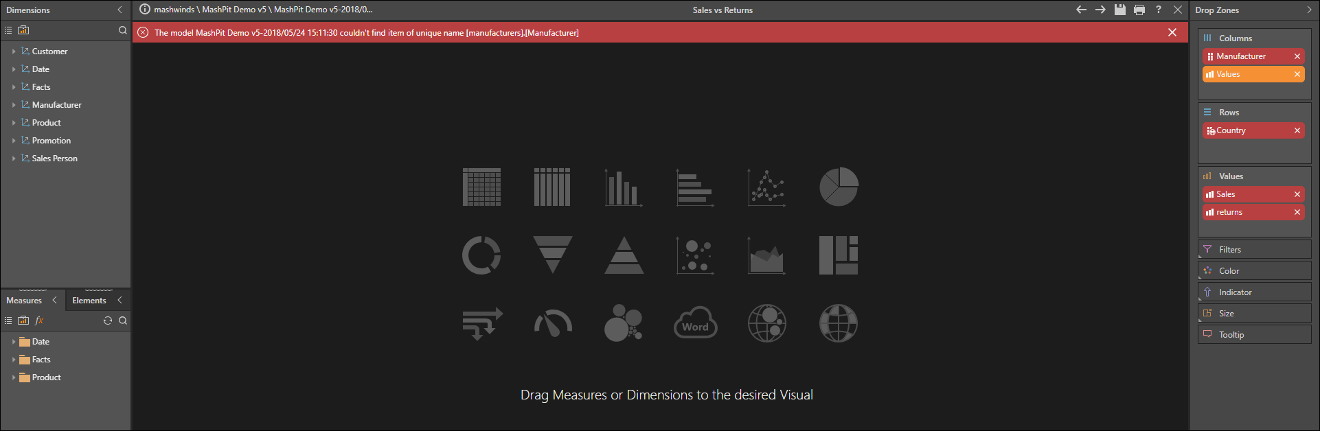Click the save icon in the header
This screenshot has width=1320, height=431.
1119,10
